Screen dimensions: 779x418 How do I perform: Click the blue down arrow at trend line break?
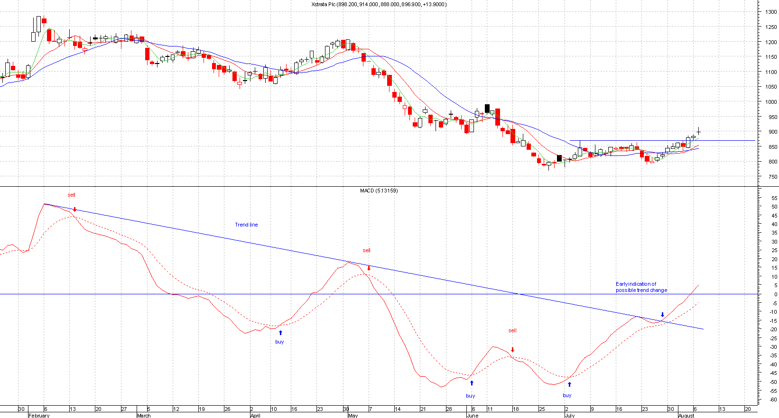click(662, 315)
